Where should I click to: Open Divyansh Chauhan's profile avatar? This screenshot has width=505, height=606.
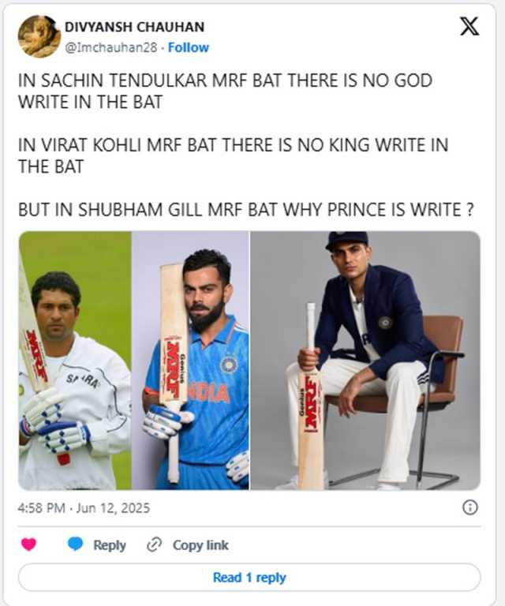pos(39,36)
